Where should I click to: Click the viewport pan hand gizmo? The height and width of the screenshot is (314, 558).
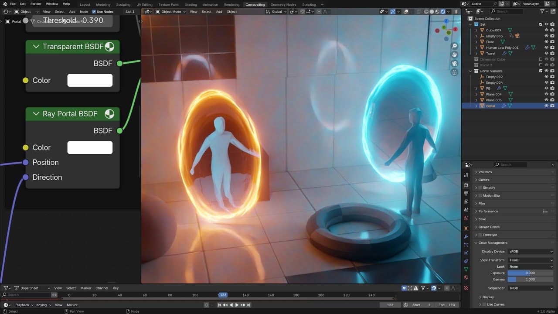pyautogui.click(x=454, y=55)
